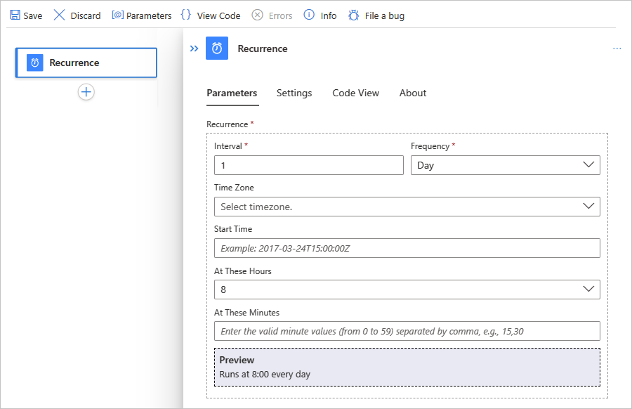Add a step with the plus button

tap(86, 92)
